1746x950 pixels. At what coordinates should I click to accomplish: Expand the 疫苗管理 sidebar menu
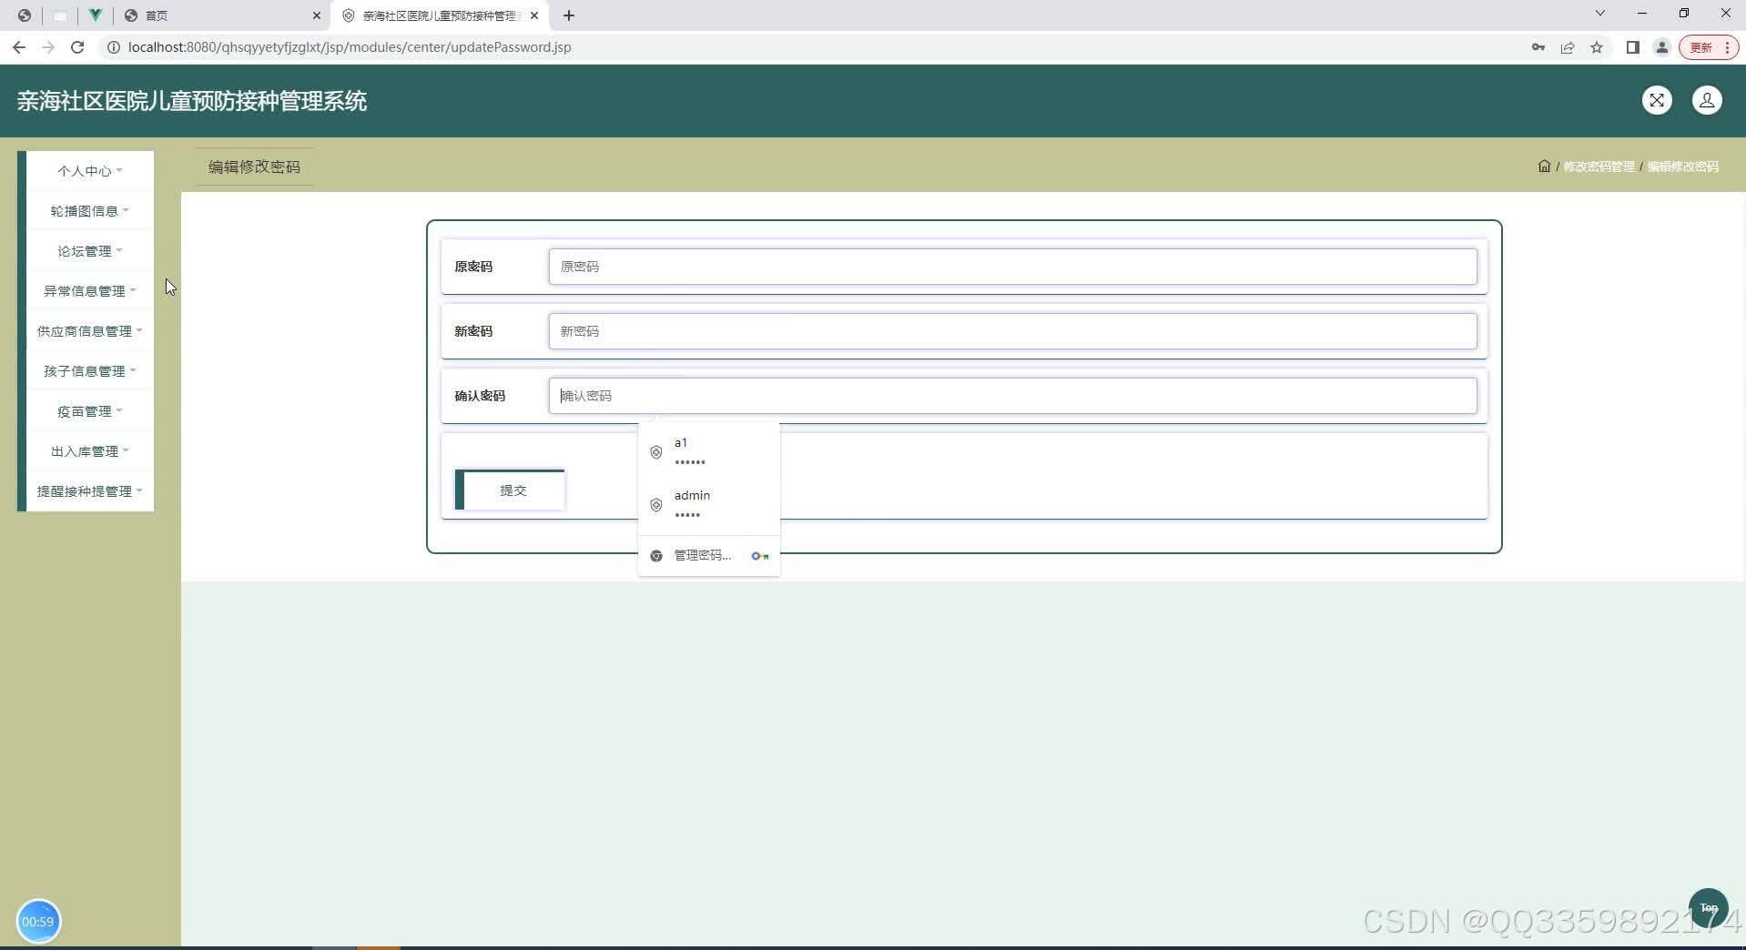(x=89, y=411)
